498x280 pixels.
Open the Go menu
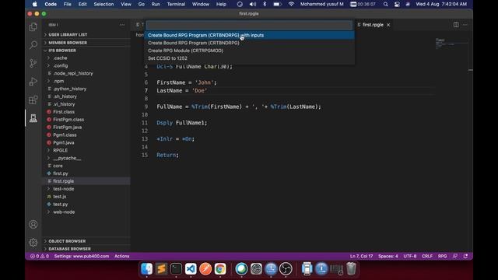coord(142,4)
